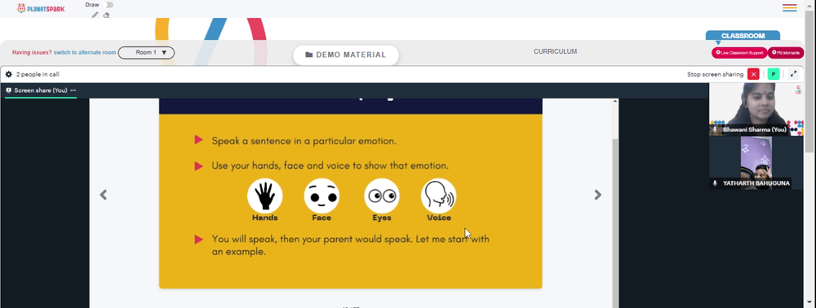
Task: Click Yatharth Bahuguna microphone icon
Action: pyautogui.click(x=715, y=183)
